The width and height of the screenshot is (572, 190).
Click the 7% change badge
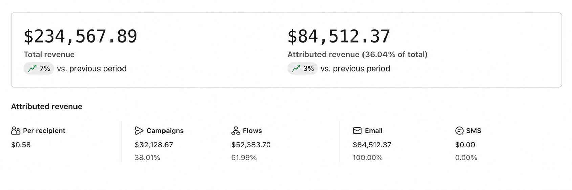(39, 69)
